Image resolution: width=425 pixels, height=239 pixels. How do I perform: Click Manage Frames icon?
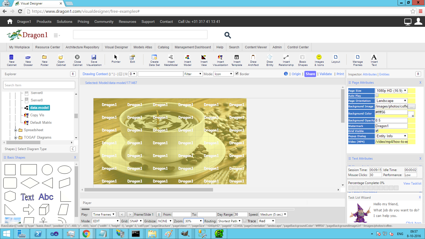(358, 60)
